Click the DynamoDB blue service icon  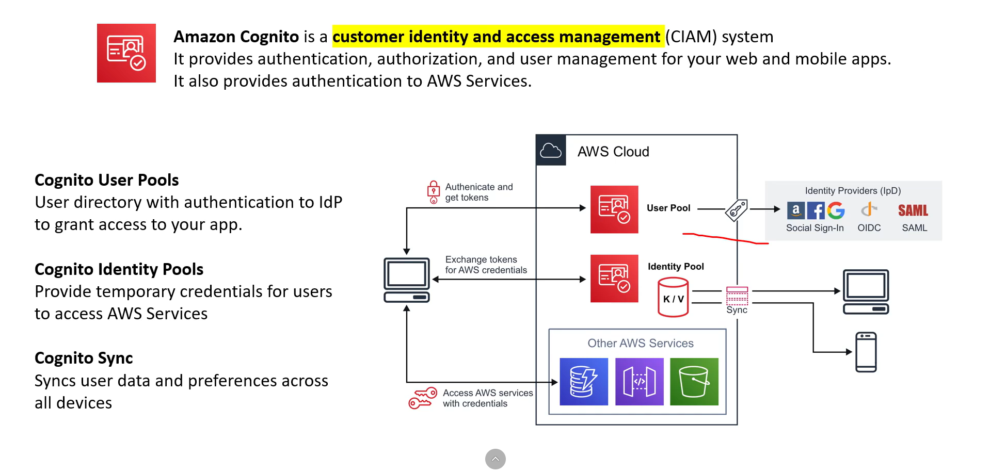584,382
